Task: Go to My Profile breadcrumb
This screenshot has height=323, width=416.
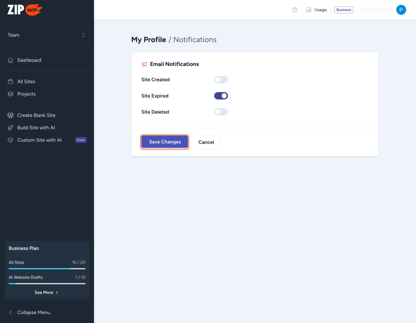Action: pos(148,39)
